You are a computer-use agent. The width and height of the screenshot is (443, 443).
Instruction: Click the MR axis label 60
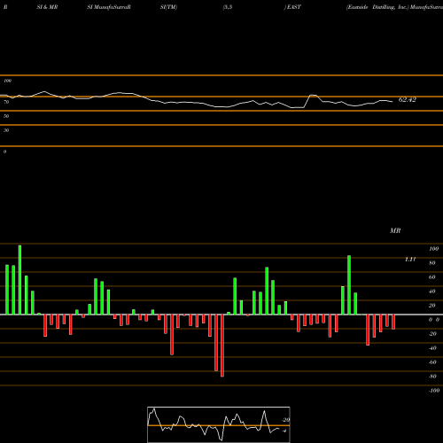pyautogui.click(x=432, y=277)
